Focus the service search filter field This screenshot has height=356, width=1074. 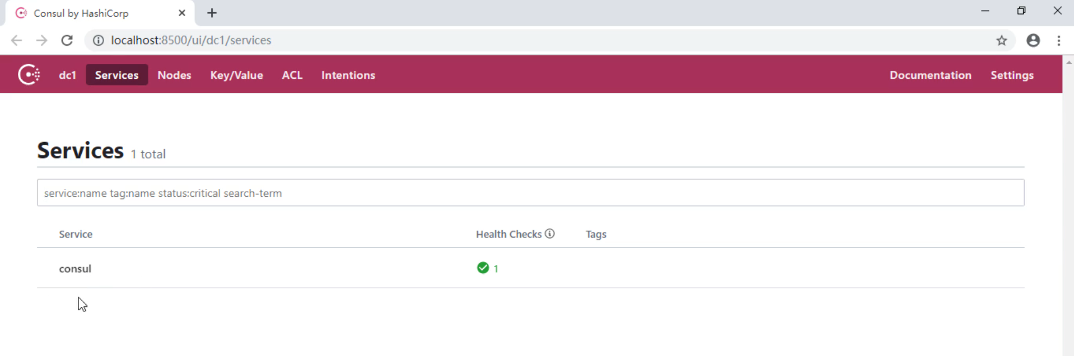pyautogui.click(x=530, y=193)
